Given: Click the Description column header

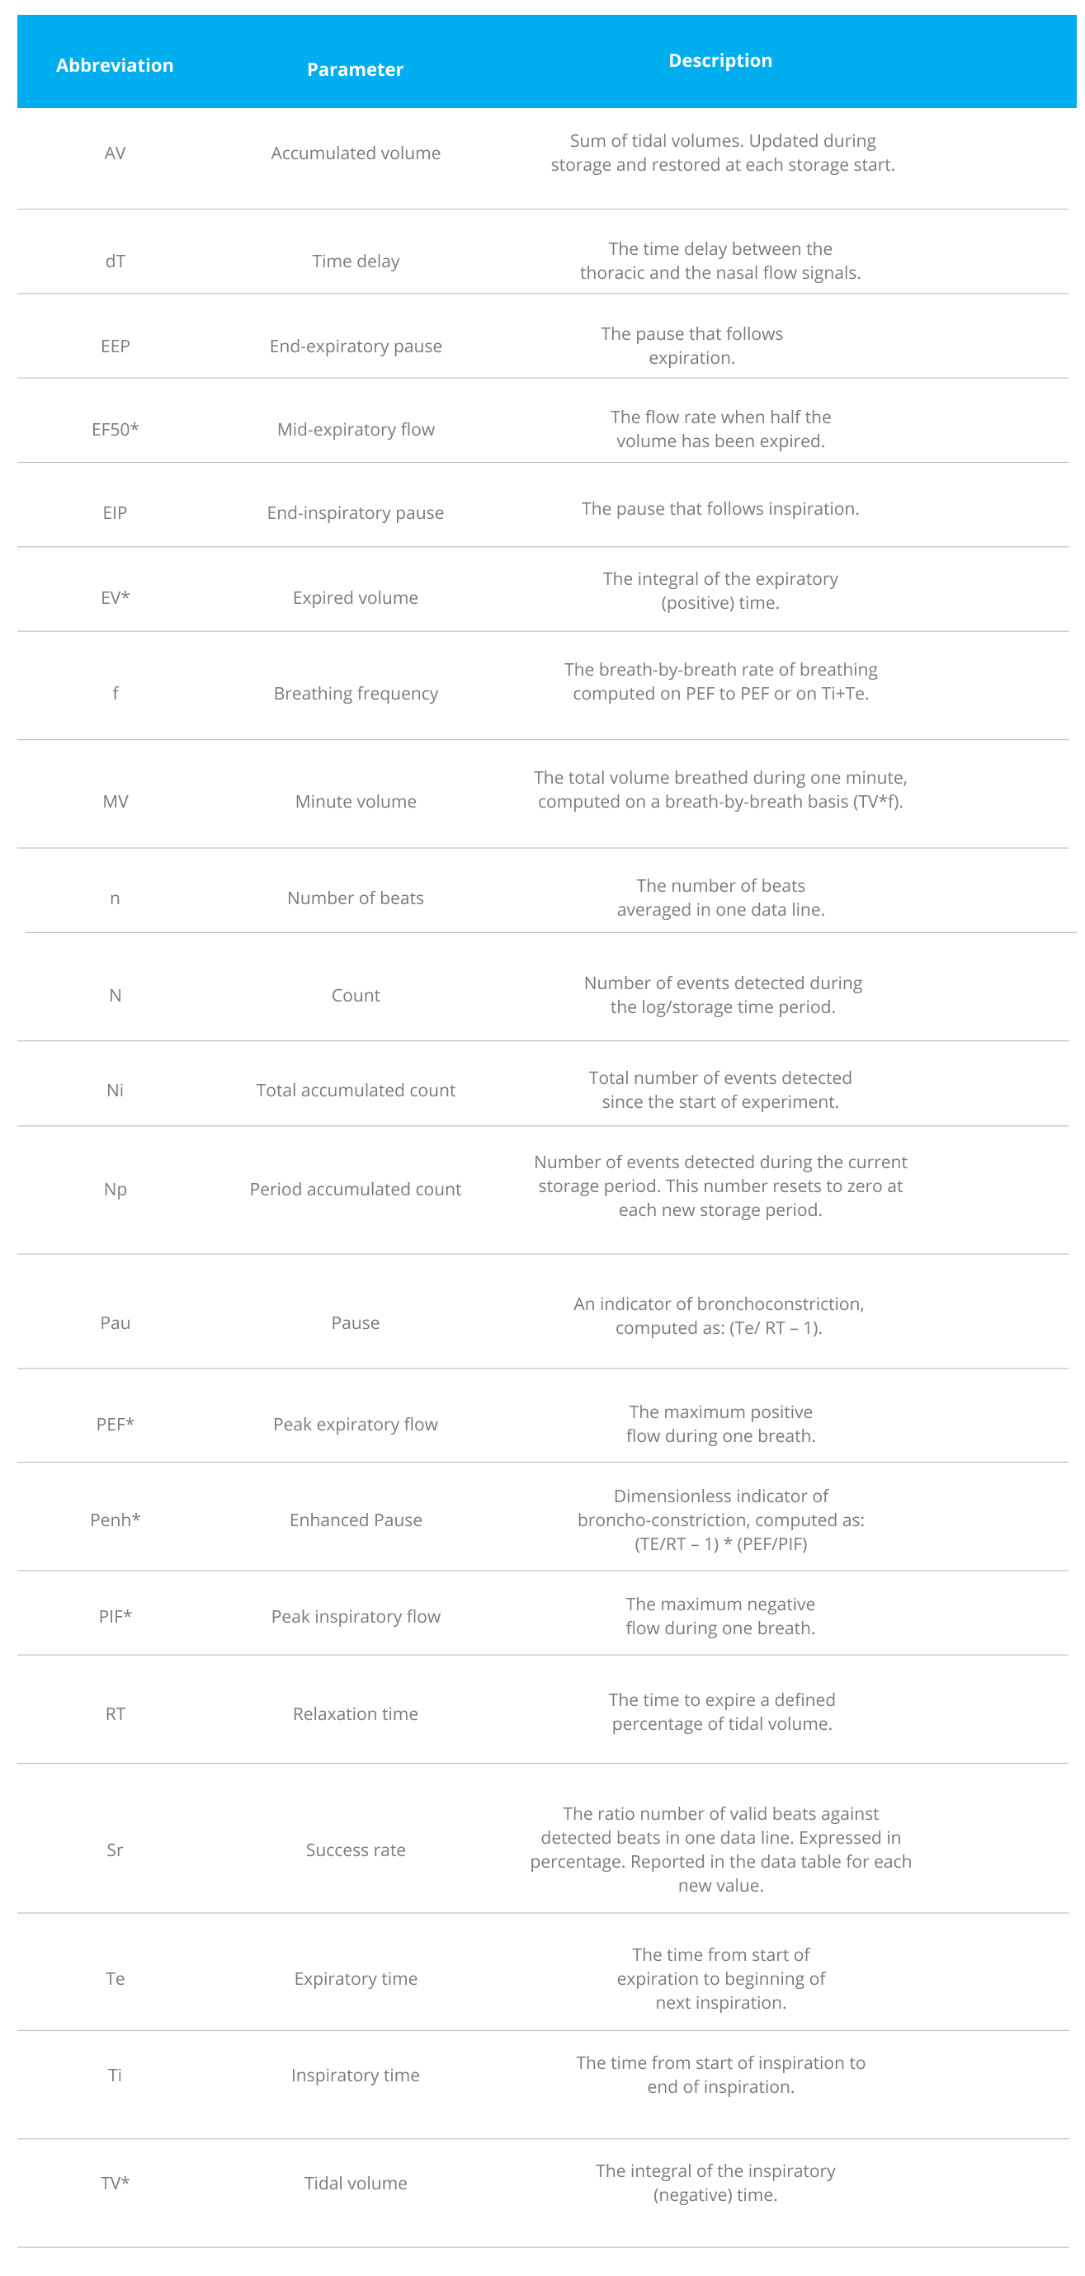Looking at the screenshot, I should tap(720, 61).
